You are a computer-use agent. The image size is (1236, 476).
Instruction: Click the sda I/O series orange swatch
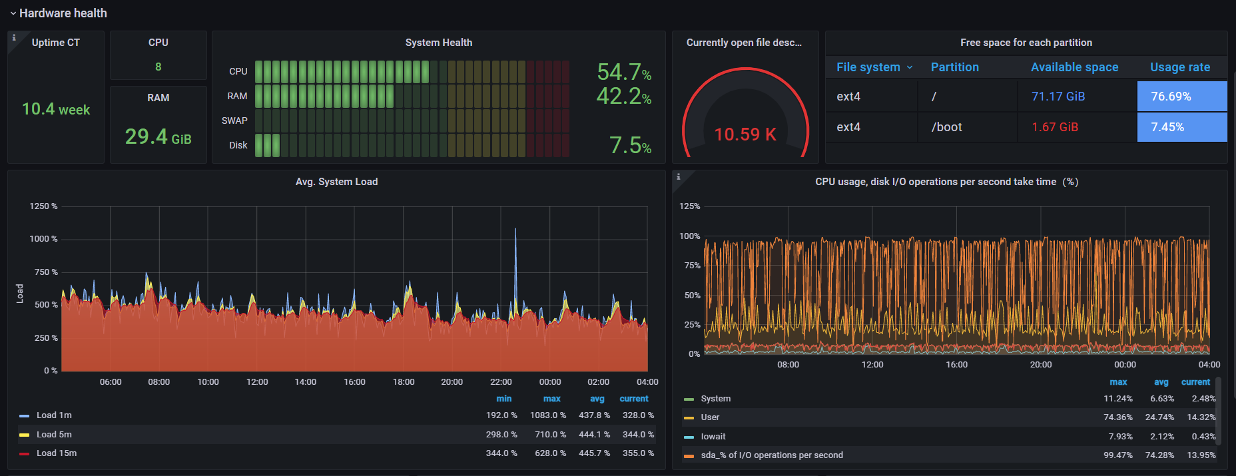pos(689,456)
